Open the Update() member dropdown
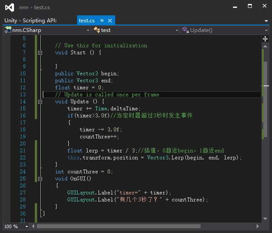Viewport: 272px width, 233px height. coord(266,30)
